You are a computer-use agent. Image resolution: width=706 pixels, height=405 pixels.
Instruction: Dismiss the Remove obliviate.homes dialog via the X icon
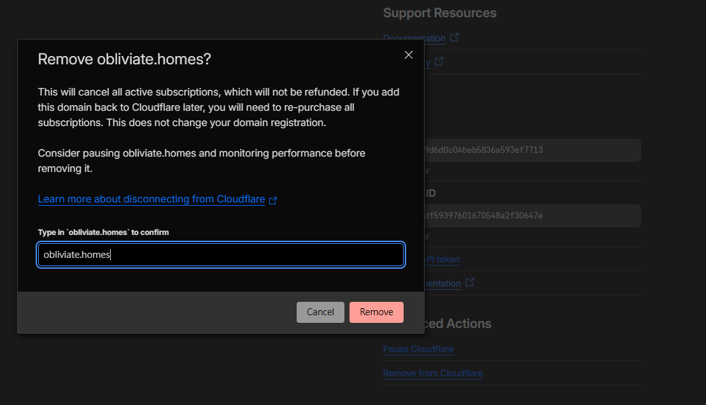click(x=408, y=55)
